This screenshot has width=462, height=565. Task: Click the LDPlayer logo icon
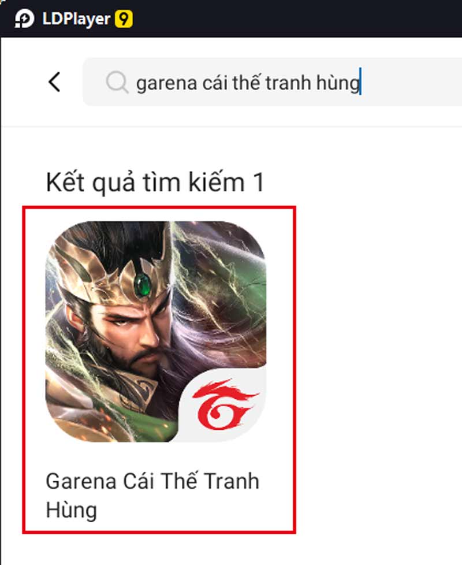(x=24, y=18)
